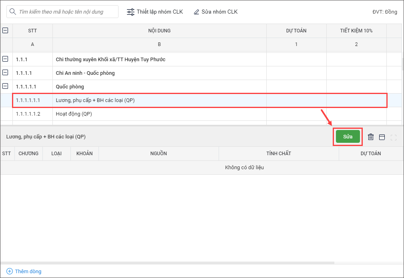Click the magnifier search icon

click(13, 12)
